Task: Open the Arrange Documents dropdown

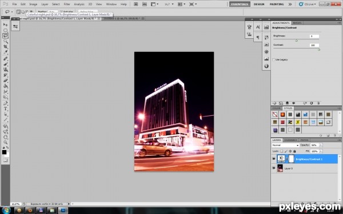Action: point(181,4)
